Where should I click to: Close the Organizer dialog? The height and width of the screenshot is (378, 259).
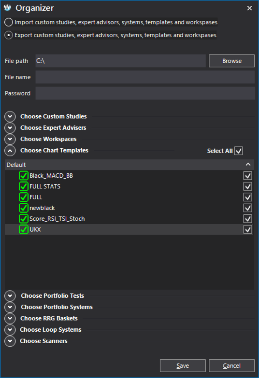(250, 8)
